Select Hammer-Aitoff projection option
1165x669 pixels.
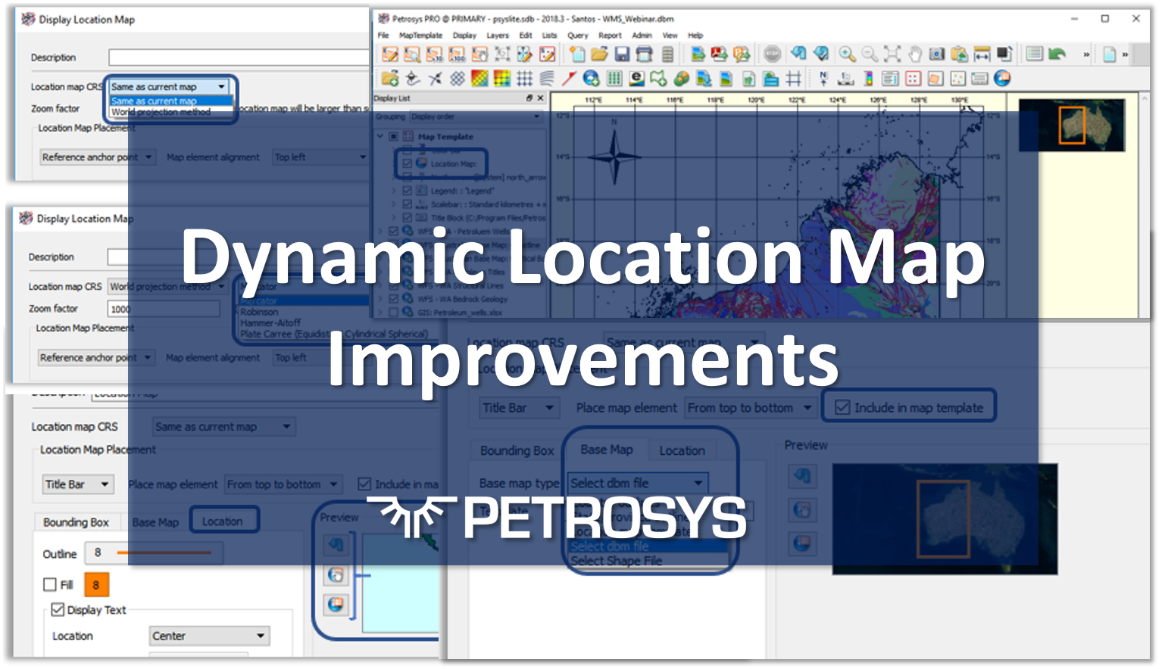point(270,322)
